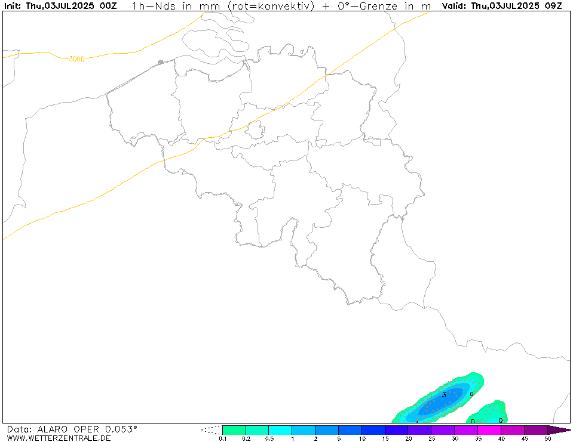Click legend tick label 50
This screenshot has height=442, width=573.
547,438
